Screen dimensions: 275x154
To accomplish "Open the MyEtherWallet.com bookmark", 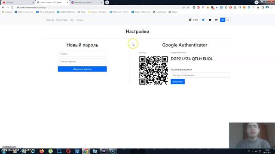I will coord(66,12).
